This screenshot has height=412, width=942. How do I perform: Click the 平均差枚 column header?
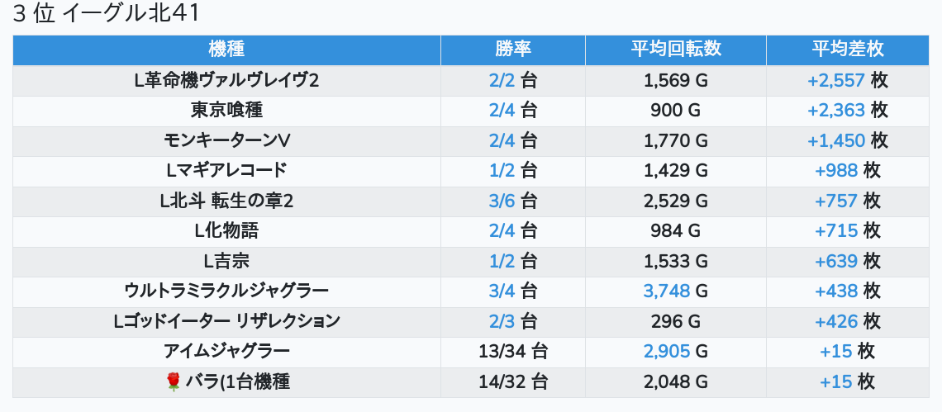[x=847, y=50]
